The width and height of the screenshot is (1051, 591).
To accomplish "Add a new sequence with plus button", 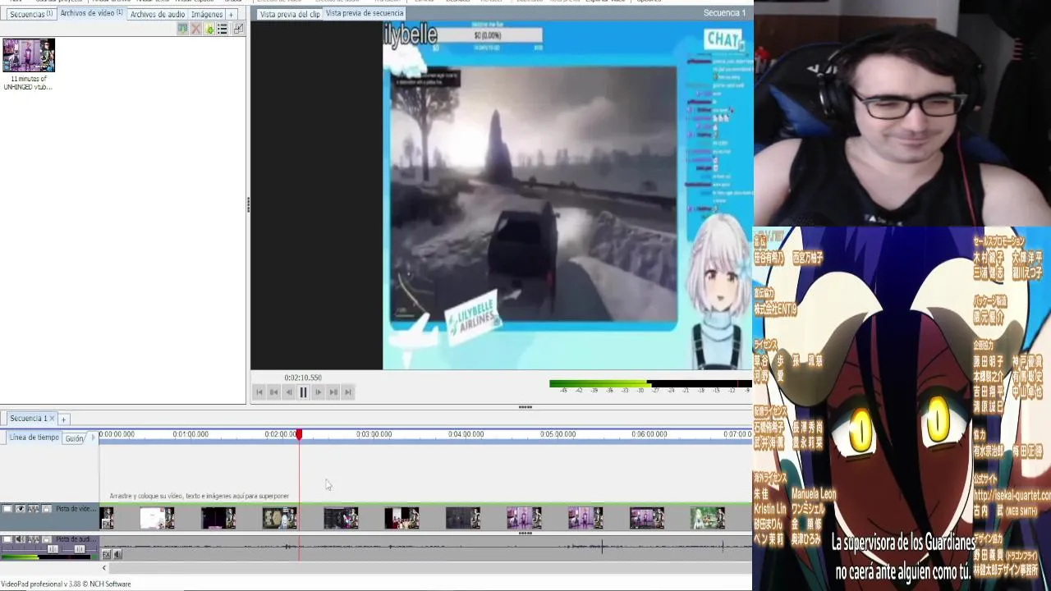I will (x=63, y=419).
